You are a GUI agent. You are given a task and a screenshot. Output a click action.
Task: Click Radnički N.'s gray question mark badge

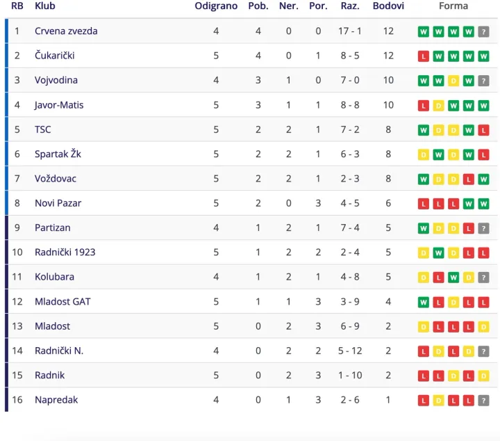point(484,351)
